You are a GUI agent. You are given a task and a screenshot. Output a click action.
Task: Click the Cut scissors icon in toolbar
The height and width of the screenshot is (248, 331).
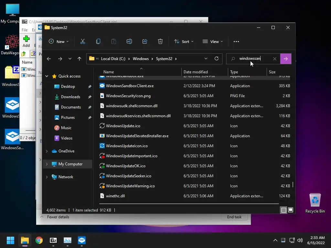tap(82, 42)
